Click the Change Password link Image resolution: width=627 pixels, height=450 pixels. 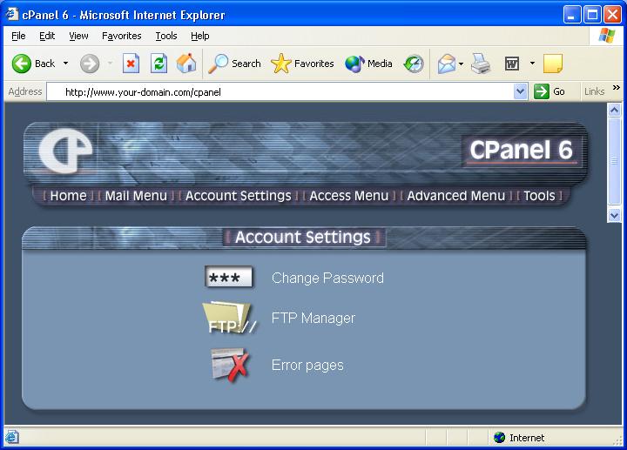click(x=327, y=278)
